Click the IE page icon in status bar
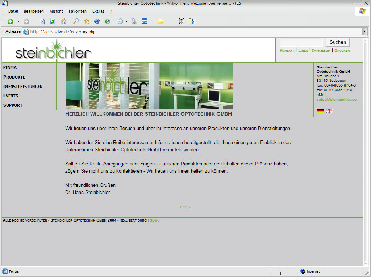Image resolution: width=371 pixels, height=278 pixels. (x=4, y=271)
